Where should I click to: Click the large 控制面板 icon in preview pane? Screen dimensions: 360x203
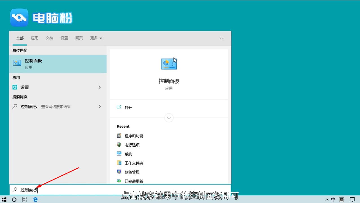(x=169, y=64)
